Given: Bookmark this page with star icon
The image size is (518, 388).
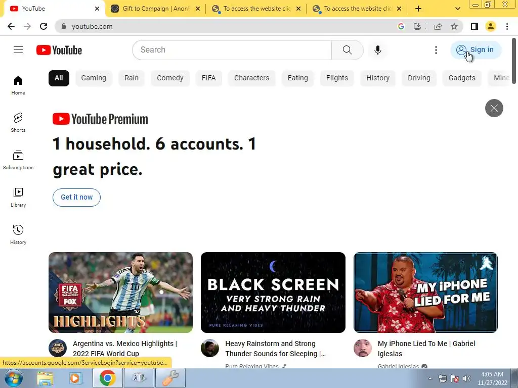Looking at the screenshot, I should [x=454, y=26].
